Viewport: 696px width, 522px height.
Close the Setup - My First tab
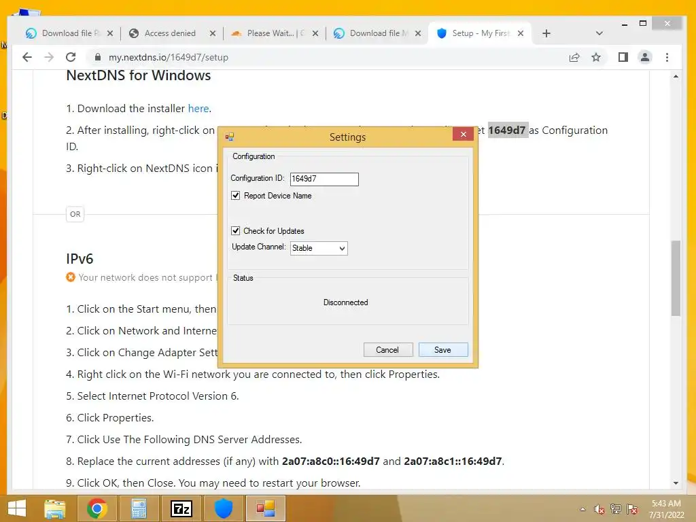pos(521,33)
